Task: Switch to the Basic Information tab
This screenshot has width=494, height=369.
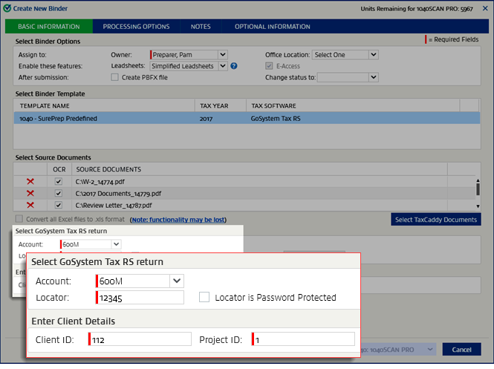Action: (x=49, y=27)
